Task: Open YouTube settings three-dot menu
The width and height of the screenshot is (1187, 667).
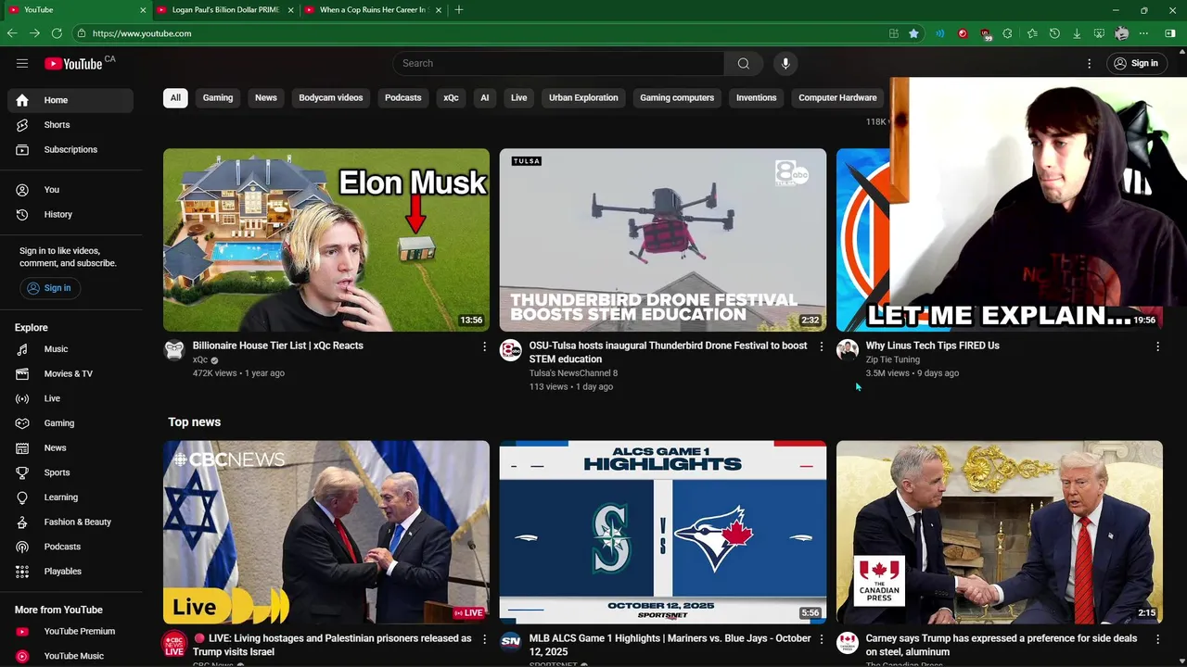Action: (x=1090, y=63)
